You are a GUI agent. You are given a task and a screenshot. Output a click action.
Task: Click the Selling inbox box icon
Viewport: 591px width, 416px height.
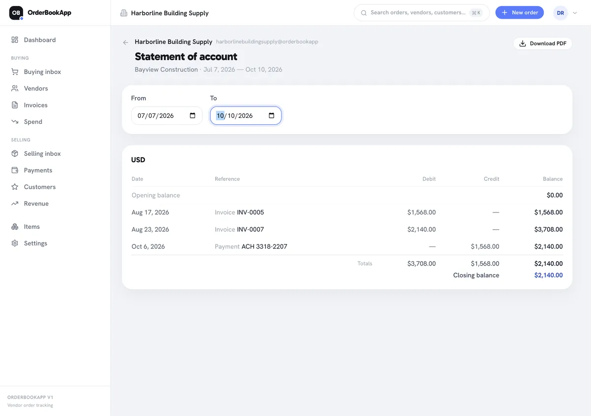point(15,154)
